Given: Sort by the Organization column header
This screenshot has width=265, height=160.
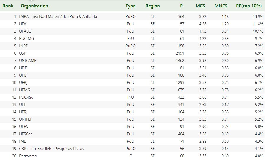Looking at the screenshot, I should (34, 6).
